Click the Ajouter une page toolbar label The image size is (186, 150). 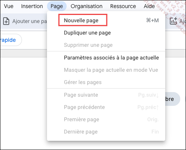point(30,21)
